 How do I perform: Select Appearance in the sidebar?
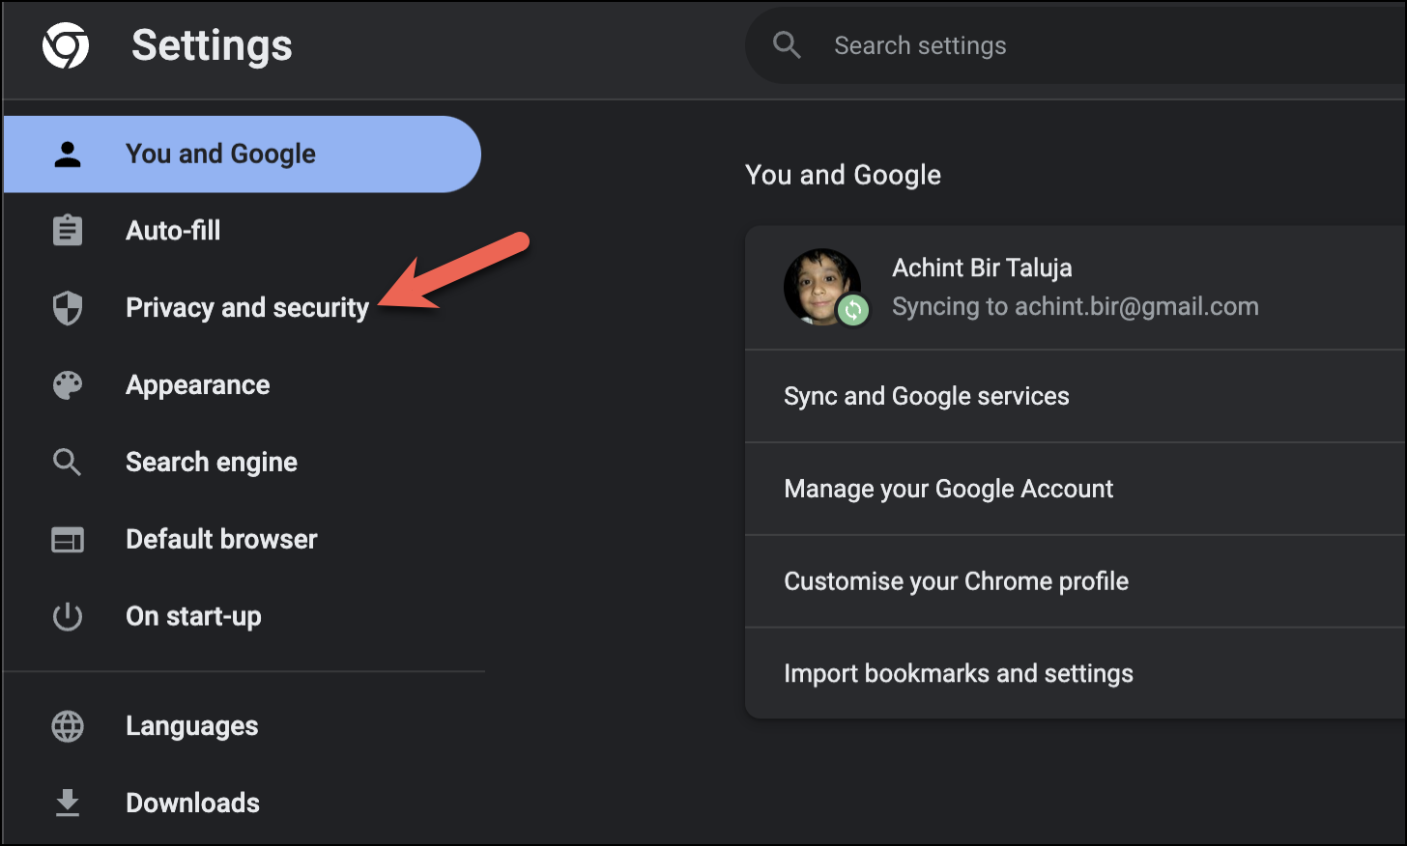coord(197,385)
